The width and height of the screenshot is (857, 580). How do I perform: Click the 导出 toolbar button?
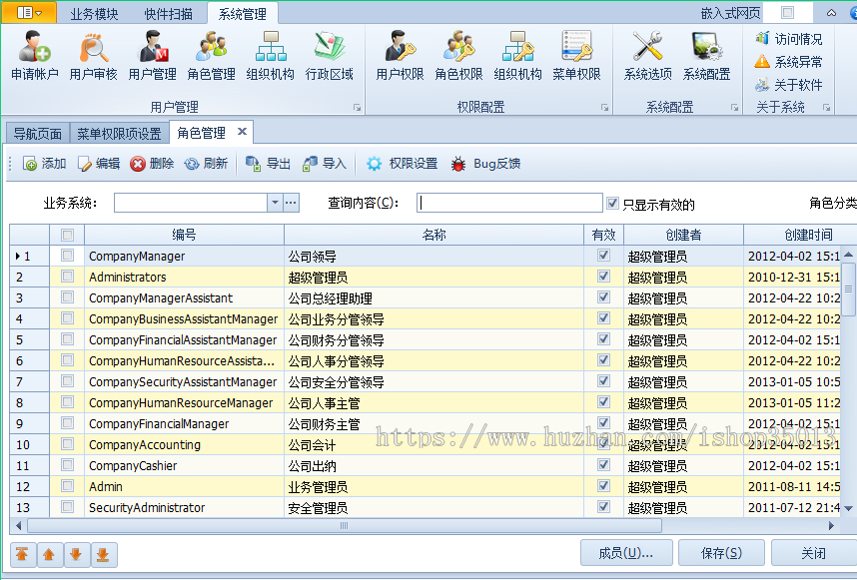pos(268,164)
